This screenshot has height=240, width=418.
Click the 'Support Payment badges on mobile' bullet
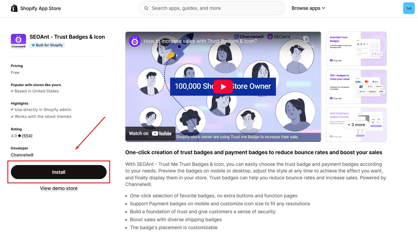coord(220,204)
